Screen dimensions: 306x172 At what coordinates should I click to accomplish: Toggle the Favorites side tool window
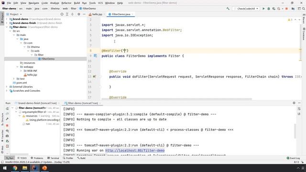(2, 136)
